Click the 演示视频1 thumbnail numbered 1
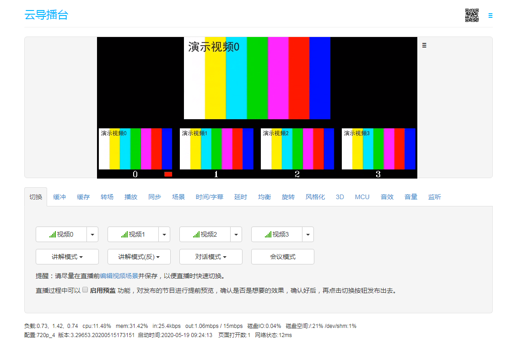This screenshot has height=343, width=507. coord(216,149)
